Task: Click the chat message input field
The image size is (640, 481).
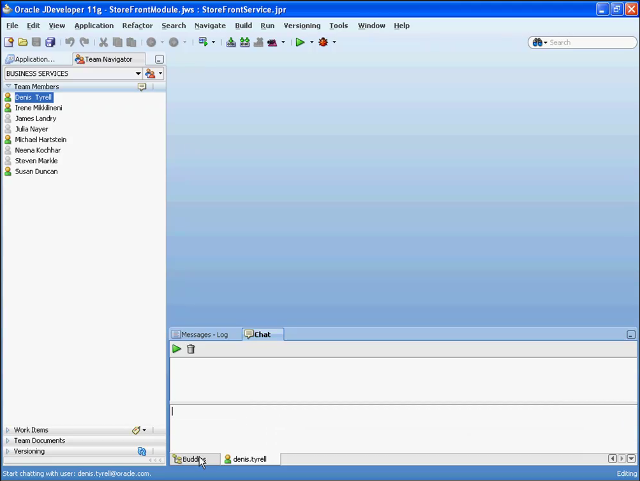Action: point(403,428)
